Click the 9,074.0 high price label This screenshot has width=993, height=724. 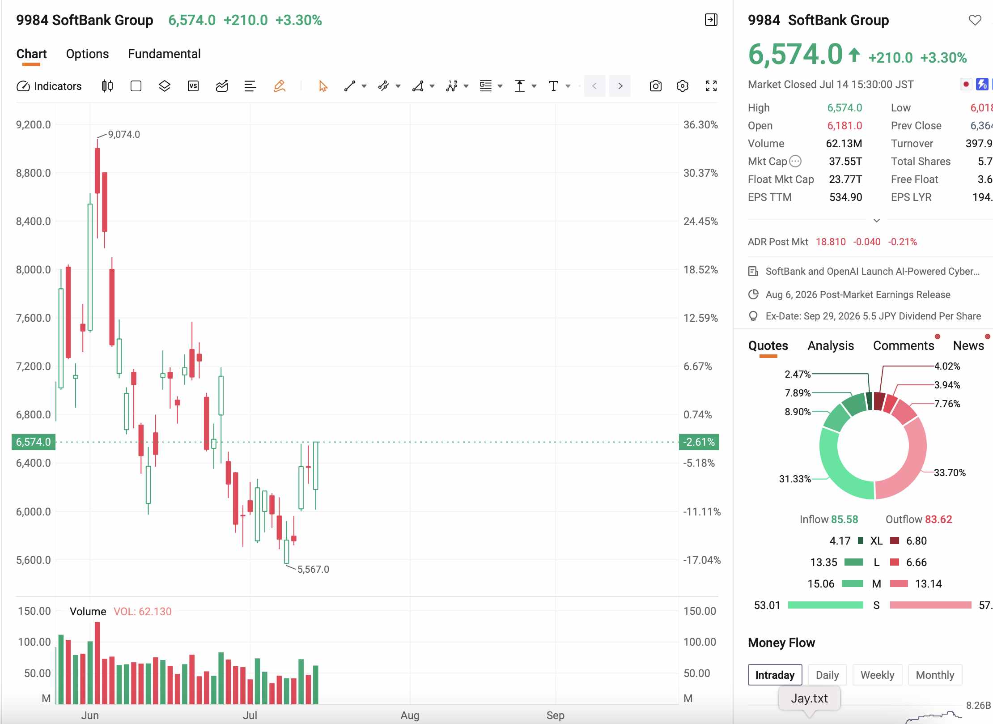[124, 135]
